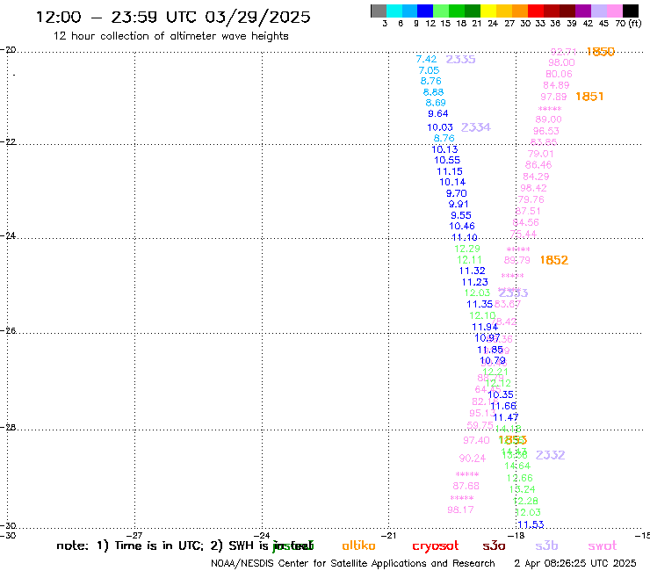The width and height of the screenshot is (650, 571).
Task: Click the pink swot value 98.17
Action: (x=460, y=510)
